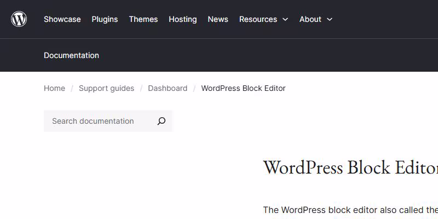Expand the About dropdown menu
This screenshot has width=438, height=219.
316,19
